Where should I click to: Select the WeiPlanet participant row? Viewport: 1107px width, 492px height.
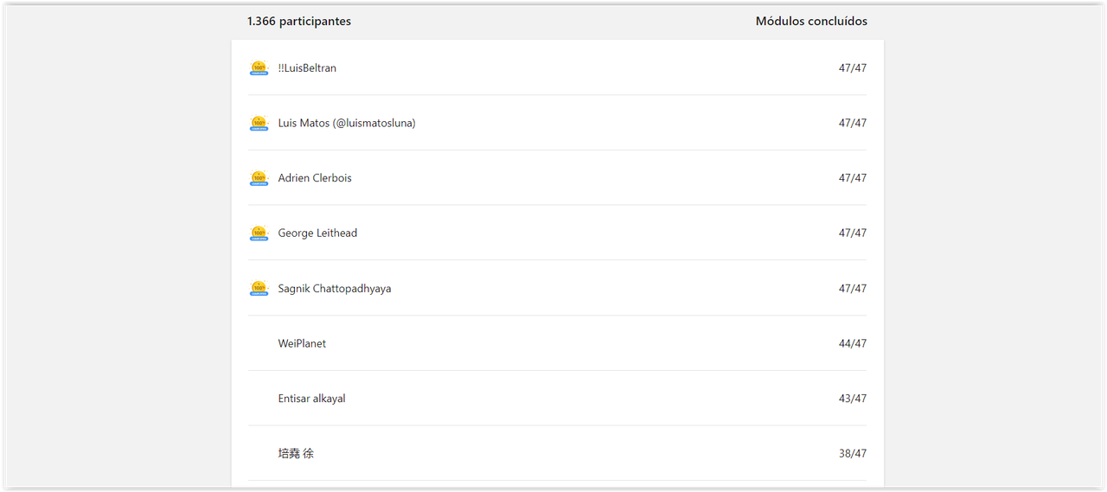[557, 343]
